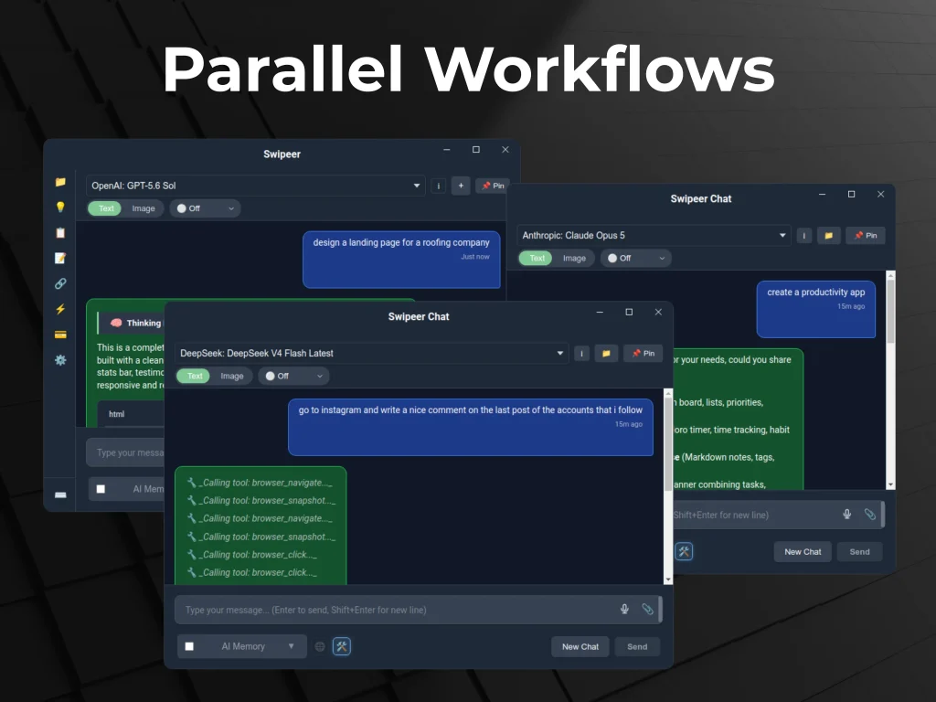Open the credit card icon in Swipeer sidebar

click(60, 335)
